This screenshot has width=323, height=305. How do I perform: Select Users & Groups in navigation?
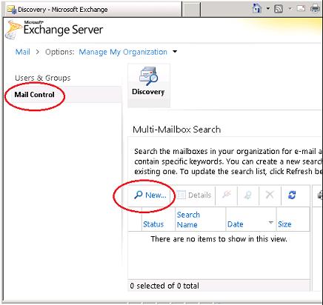(43, 78)
